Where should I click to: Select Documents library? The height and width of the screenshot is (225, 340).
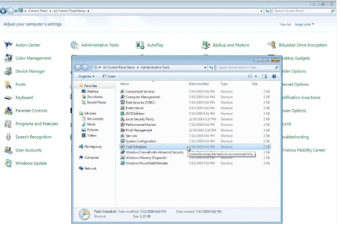pos(95,119)
